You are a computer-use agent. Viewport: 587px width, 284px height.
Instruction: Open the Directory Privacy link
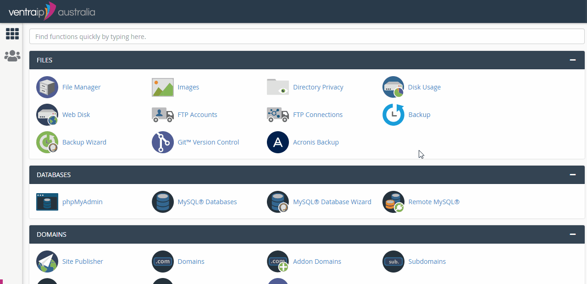[318, 87]
